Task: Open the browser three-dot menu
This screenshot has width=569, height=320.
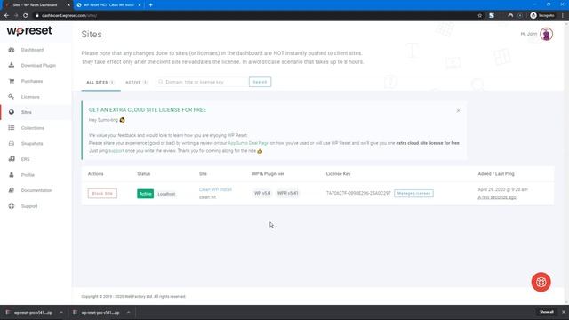Action: click(x=563, y=16)
